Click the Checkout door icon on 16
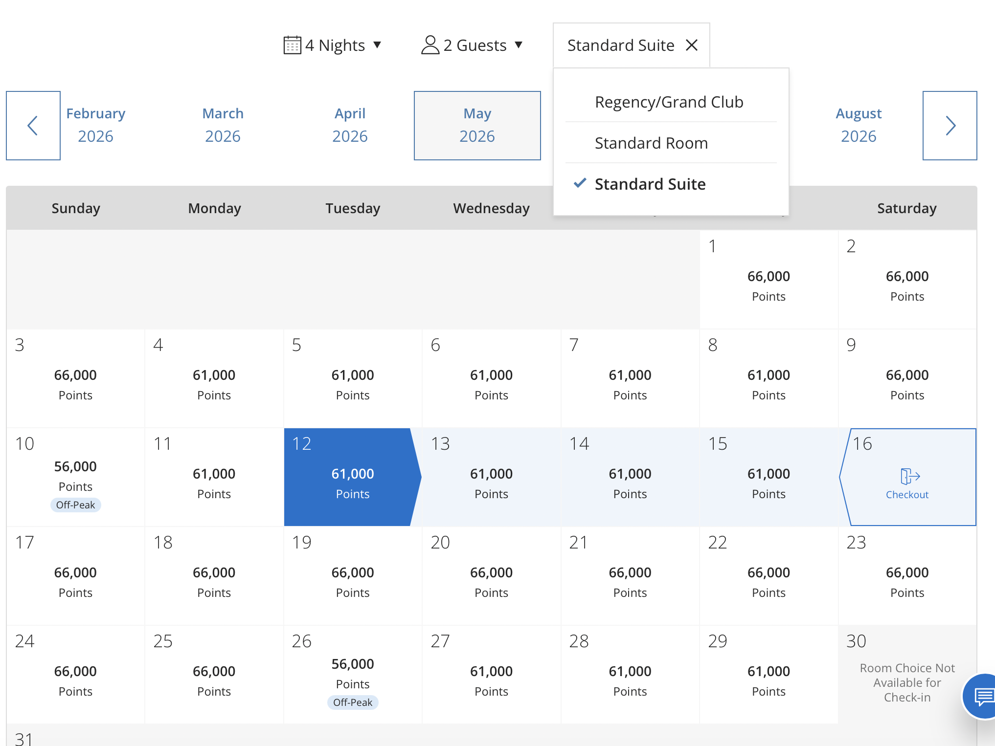This screenshot has height=746, width=995. coord(909,476)
